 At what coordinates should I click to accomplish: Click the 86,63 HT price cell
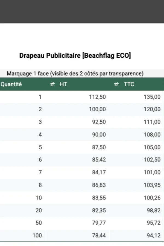coord(99,185)
